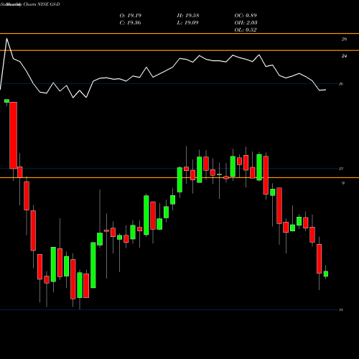Click the '9' axis label below the orange line

tap(343, 183)
